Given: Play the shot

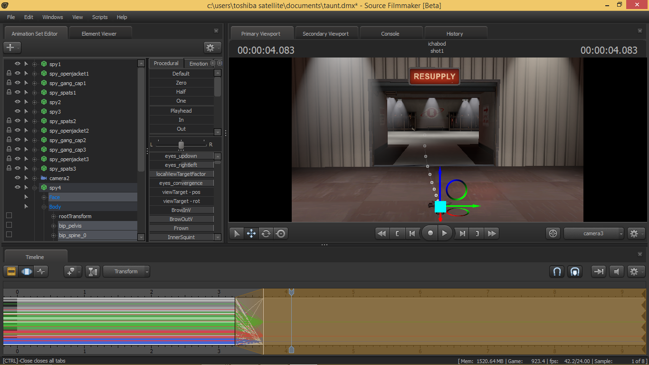Looking at the screenshot, I should pos(445,233).
